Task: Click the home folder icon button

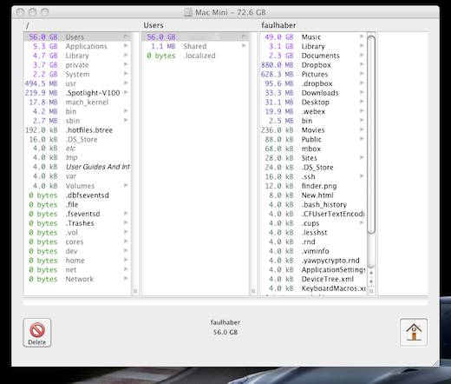Action: (414, 332)
